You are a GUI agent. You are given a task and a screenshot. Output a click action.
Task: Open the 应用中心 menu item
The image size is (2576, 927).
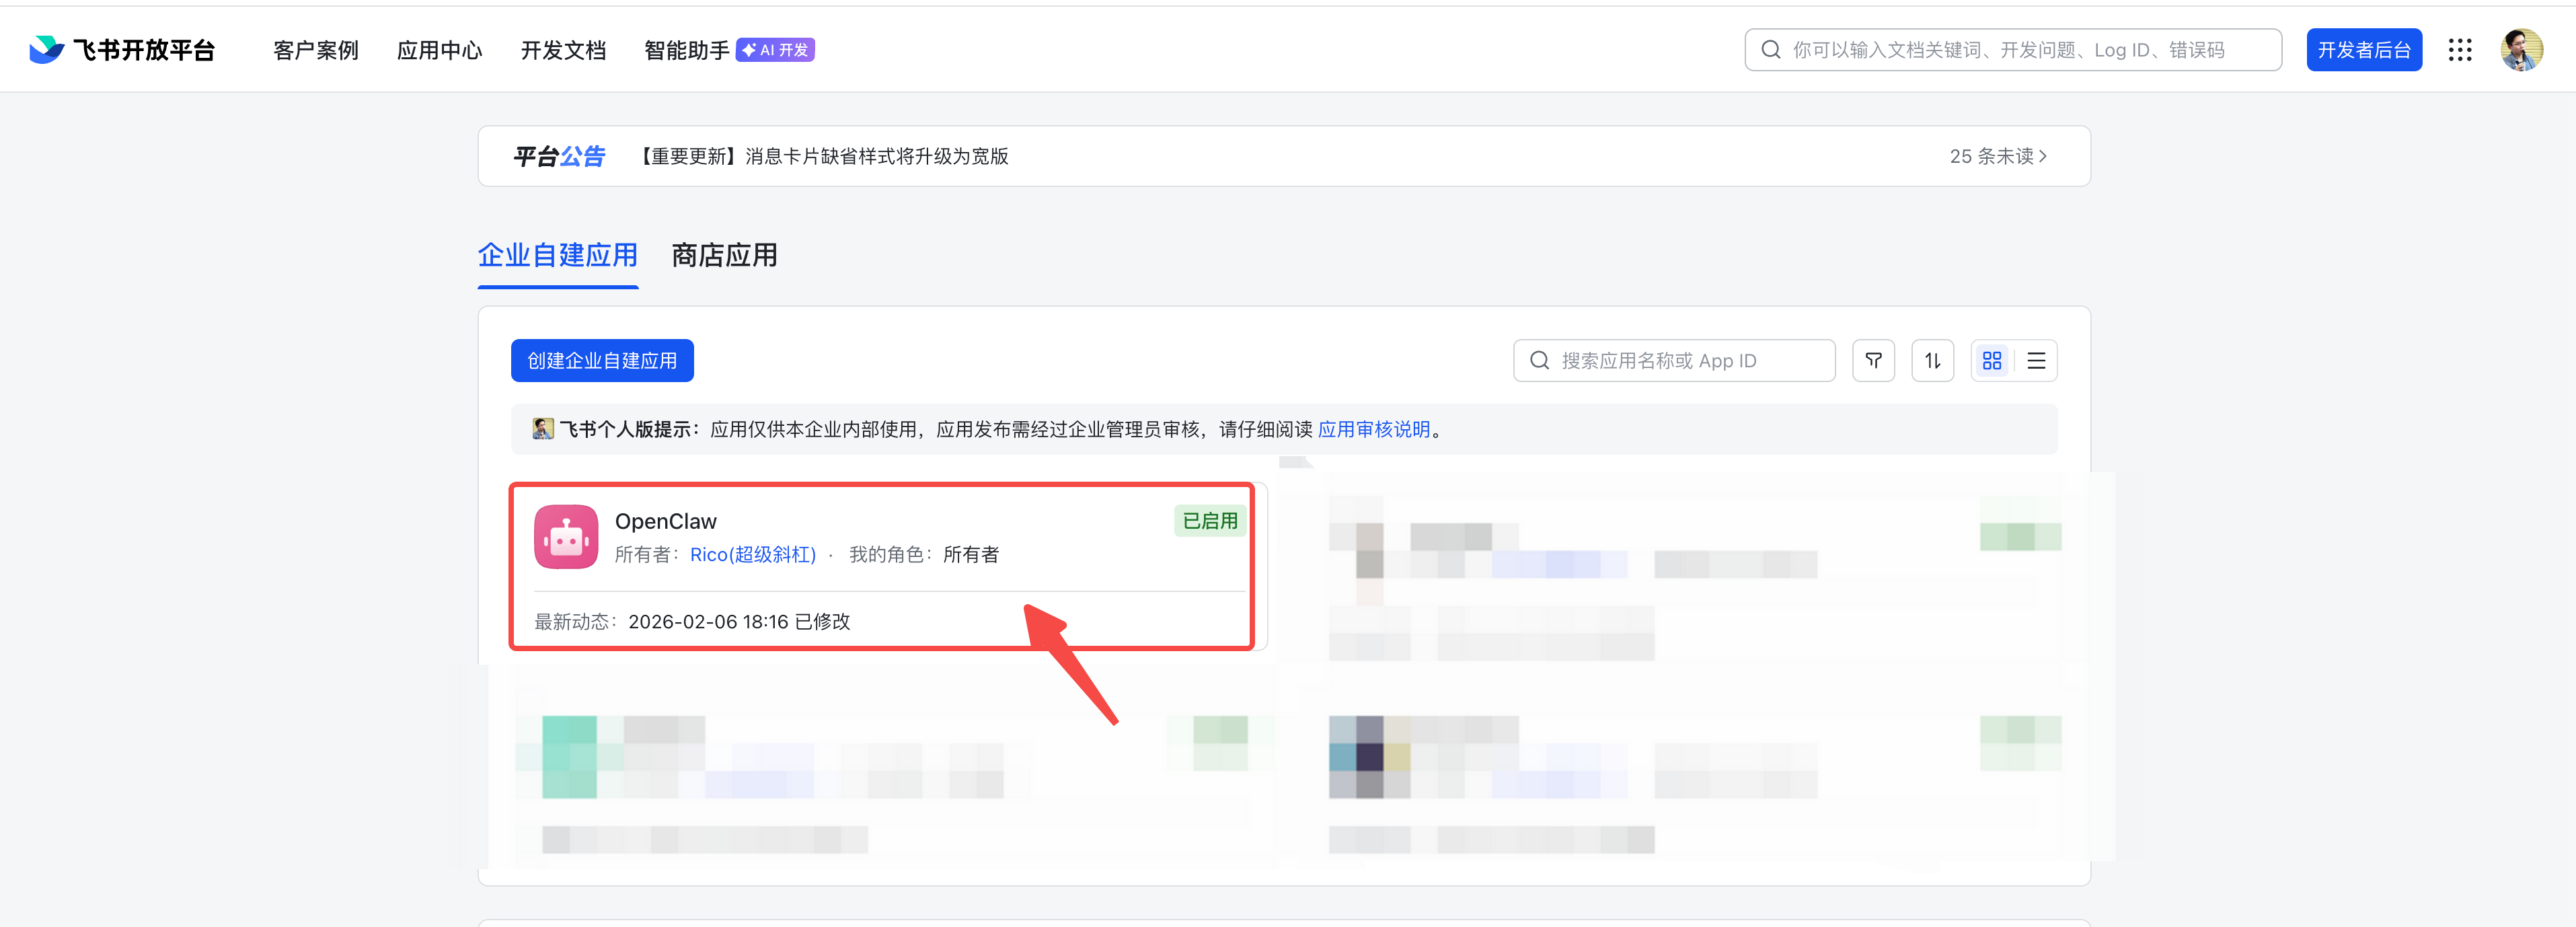439,50
